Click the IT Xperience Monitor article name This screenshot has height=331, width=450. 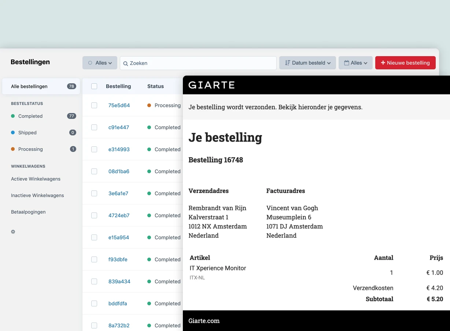tap(218, 268)
